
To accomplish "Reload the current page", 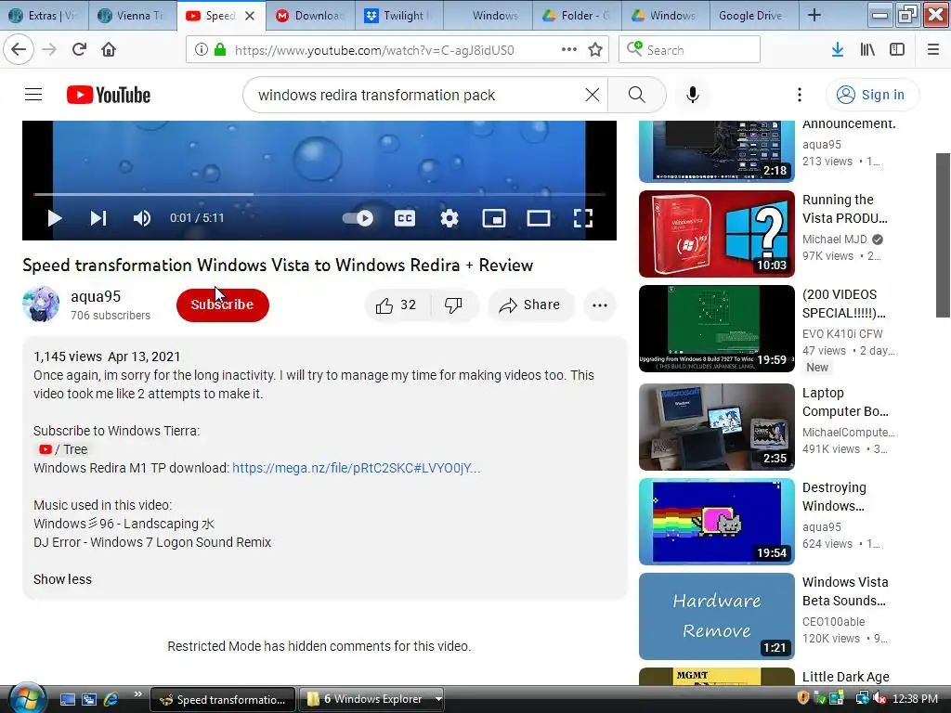I will click(x=79, y=50).
